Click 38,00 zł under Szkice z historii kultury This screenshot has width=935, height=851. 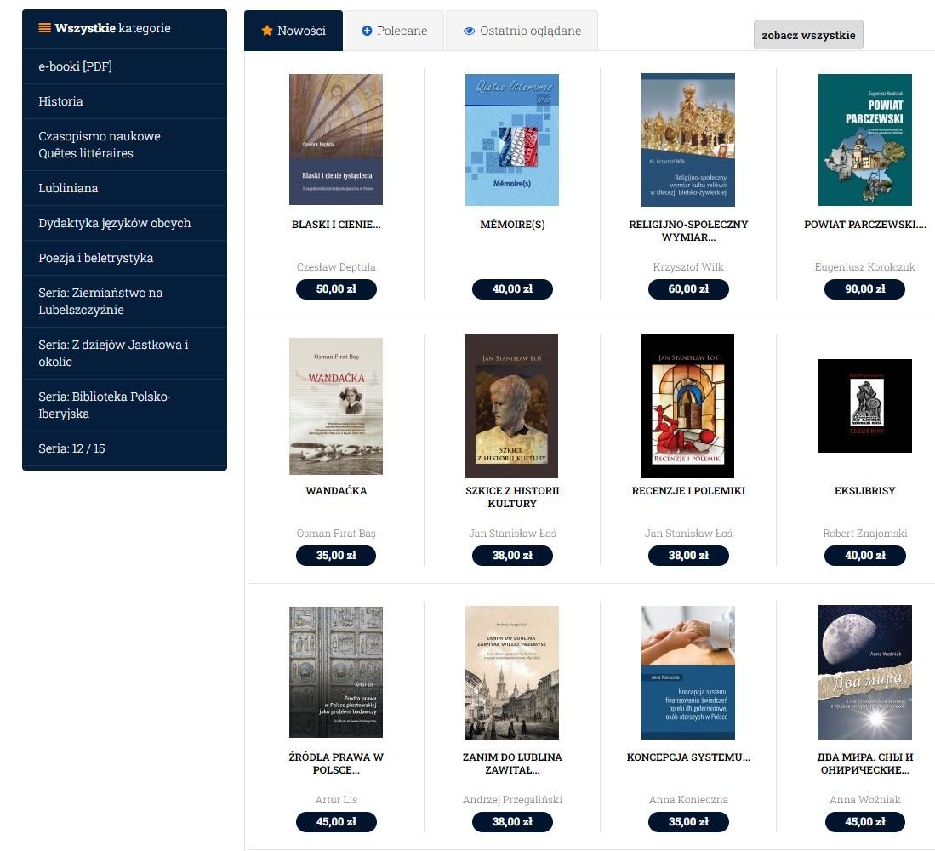pos(512,555)
